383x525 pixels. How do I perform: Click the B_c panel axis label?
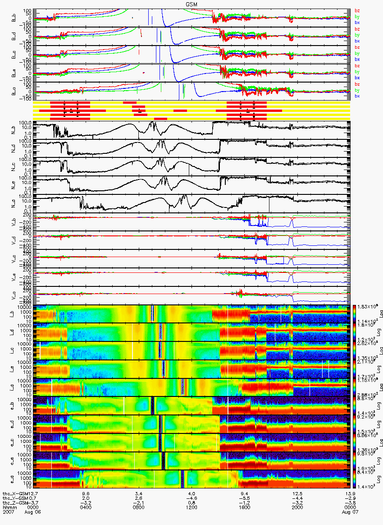tap(14, 55)
